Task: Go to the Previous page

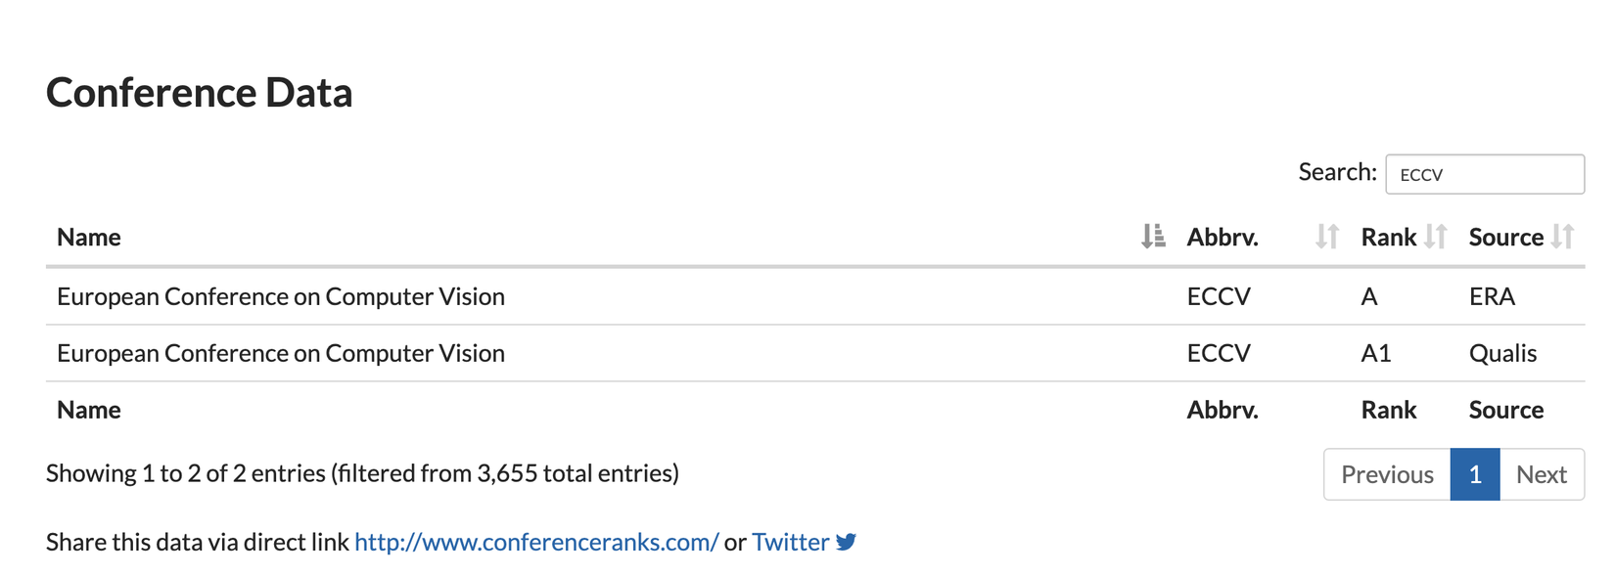Action: coord(1386,474)
